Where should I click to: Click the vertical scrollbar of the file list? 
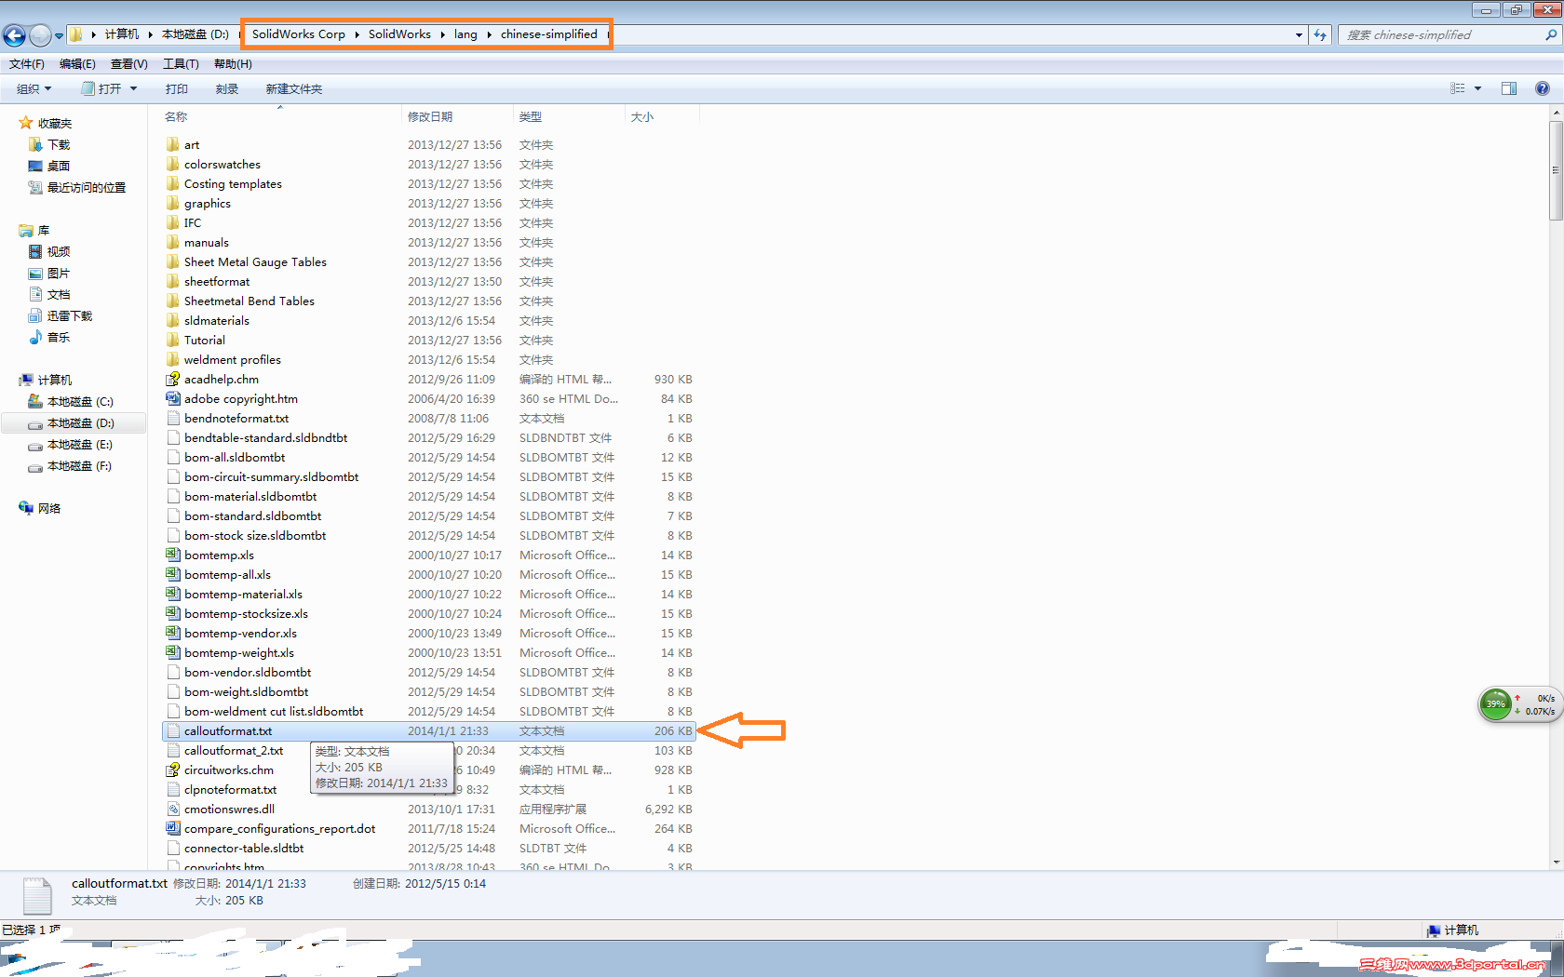(1556, 170)
